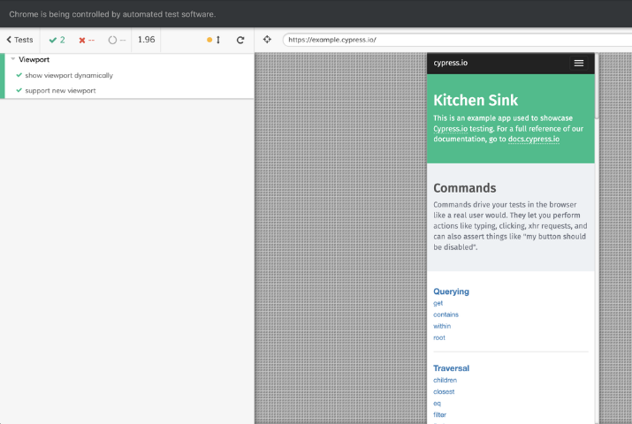This screenshot has width=632, height=424.
Task: Open the 'contains' command link
Action: 445,314
